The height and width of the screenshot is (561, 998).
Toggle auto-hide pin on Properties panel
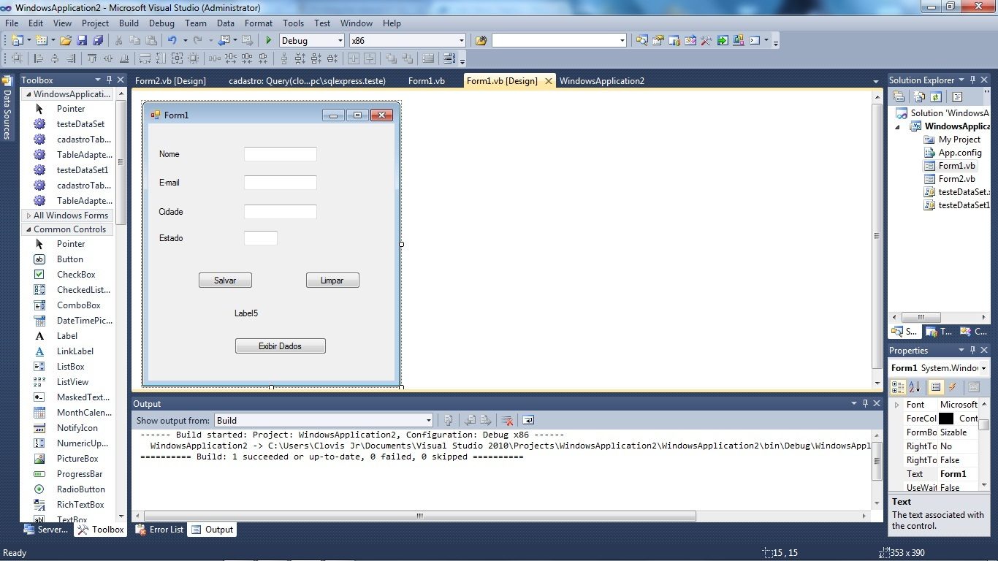[x=972, y=350]
